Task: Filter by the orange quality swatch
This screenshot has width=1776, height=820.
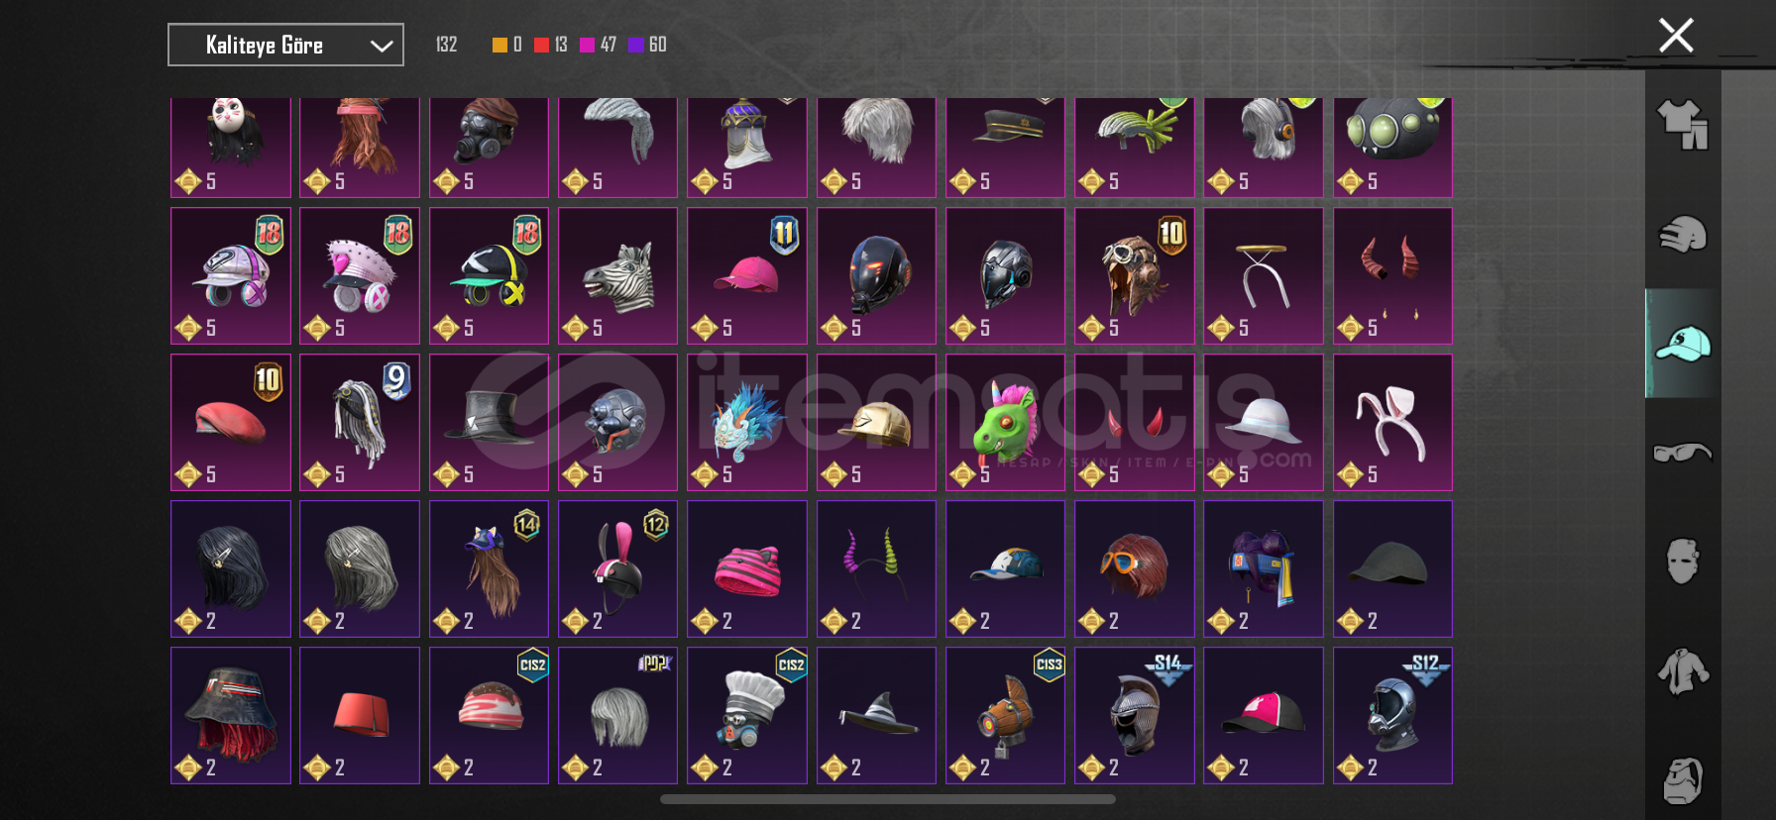Action: (x=499, y=45)
